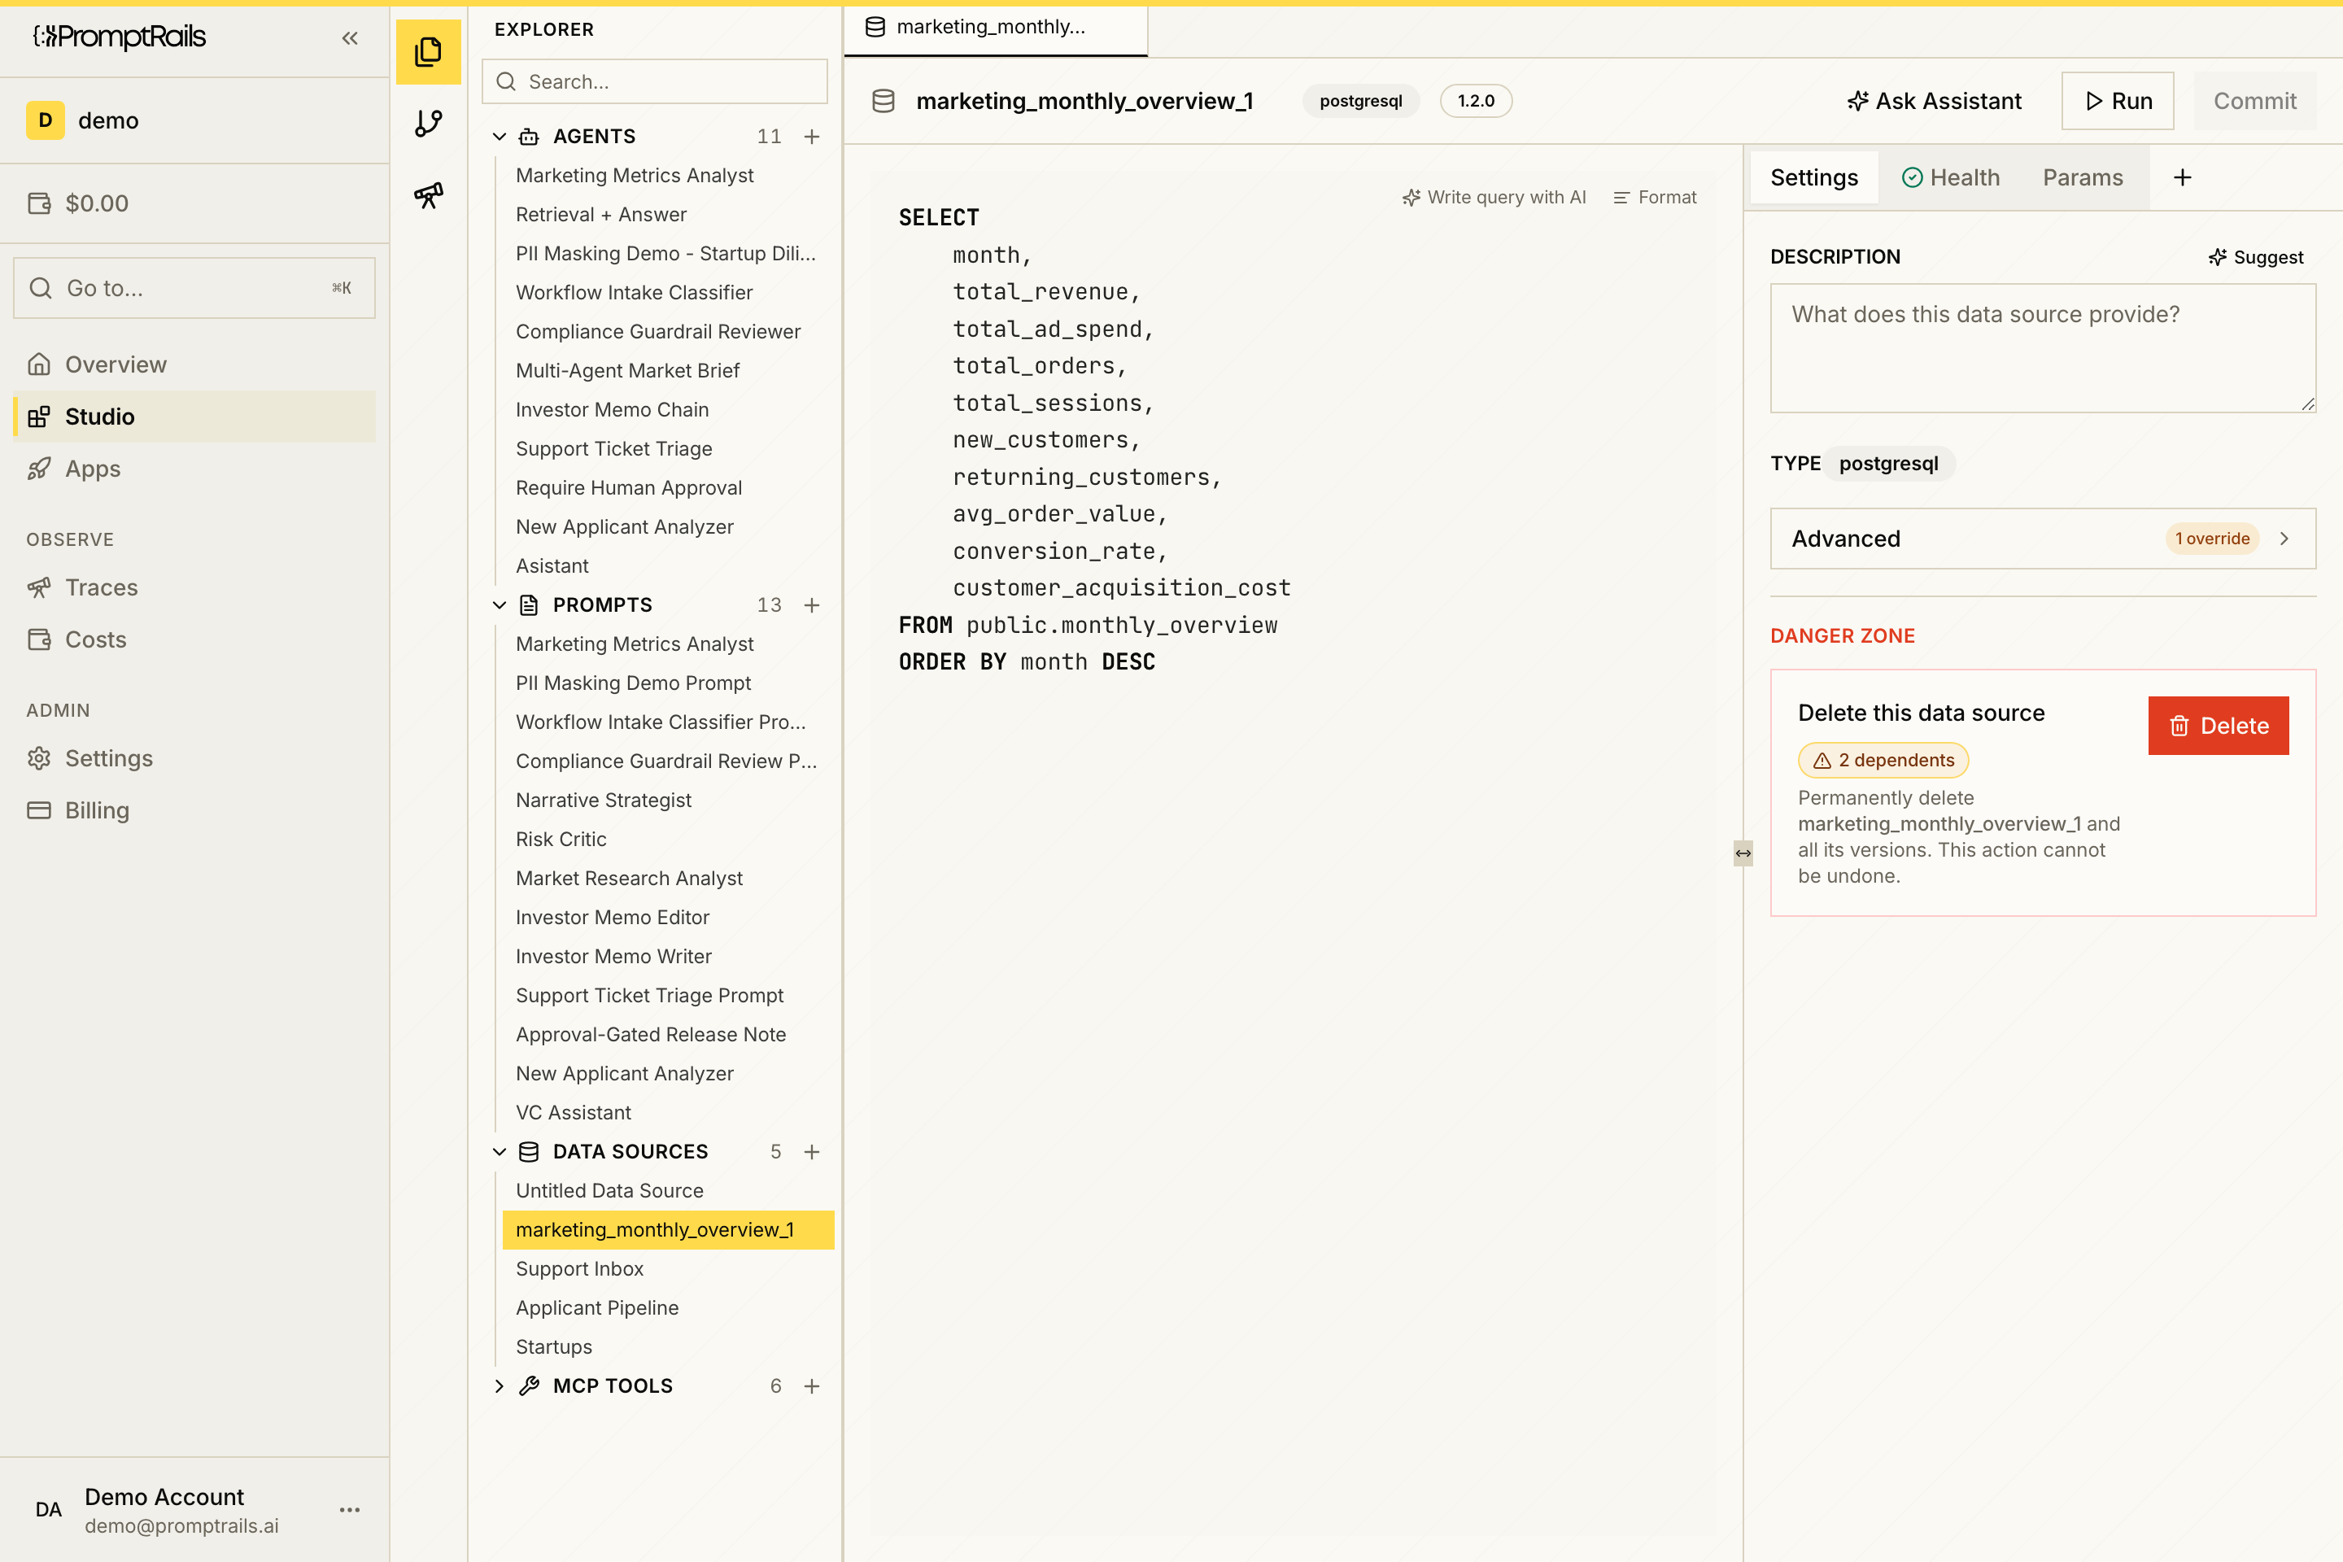Click into the Description text area

tap(2042, 347)
